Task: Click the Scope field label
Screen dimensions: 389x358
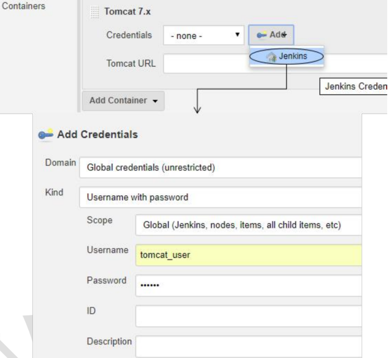Action: pos(99,220)
